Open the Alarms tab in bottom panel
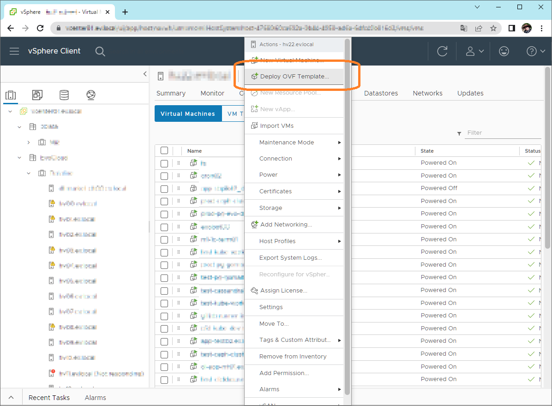This screenshot has width=552, height=406. (95, 398)
